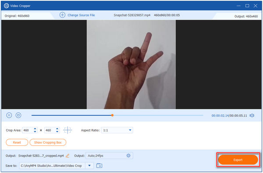Screen dimensions: 263x173
Task: Increase the crop height value
Action: point(57,129)
